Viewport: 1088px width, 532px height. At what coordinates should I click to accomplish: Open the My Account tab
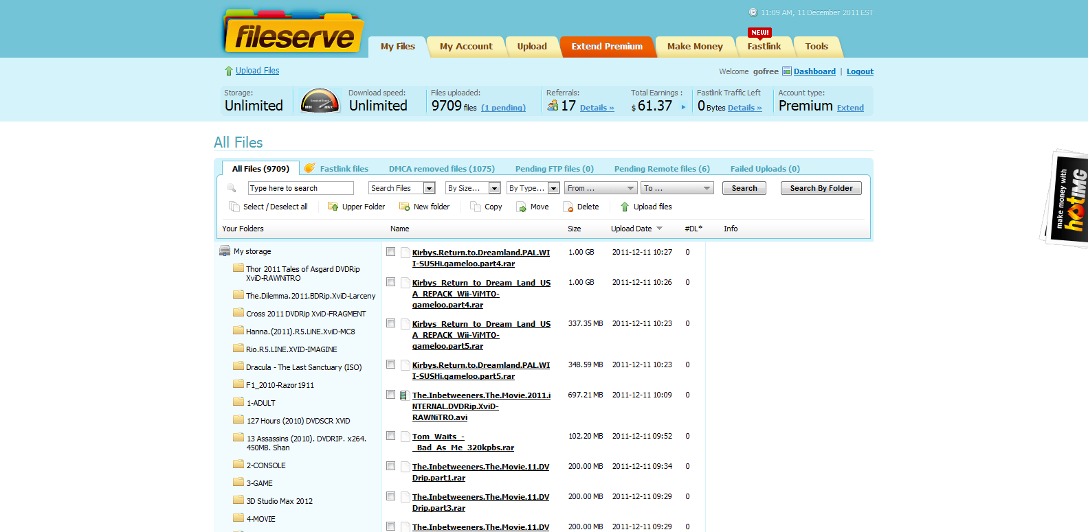click(x=466, y=47)
